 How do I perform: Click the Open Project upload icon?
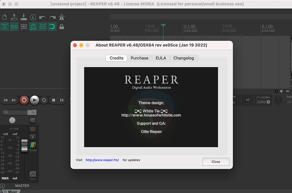tap(14, 17)
